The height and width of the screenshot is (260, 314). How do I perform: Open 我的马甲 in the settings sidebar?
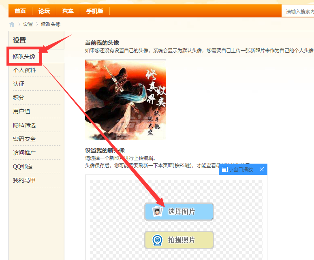click(x=24, y=181)
